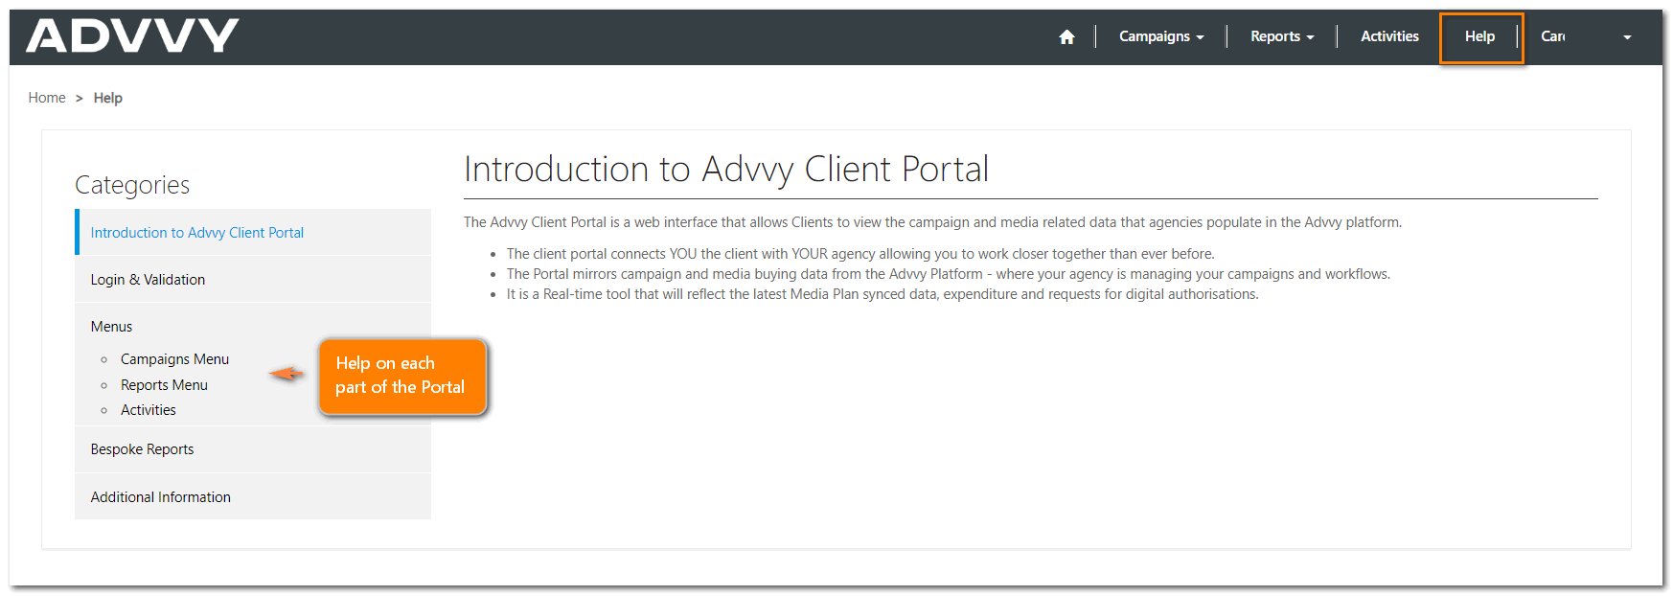Image resolution: width=1673 pixels, height=596 pixels.
Task: Open Reports Menu help topic
Action: tap(164, 385)
